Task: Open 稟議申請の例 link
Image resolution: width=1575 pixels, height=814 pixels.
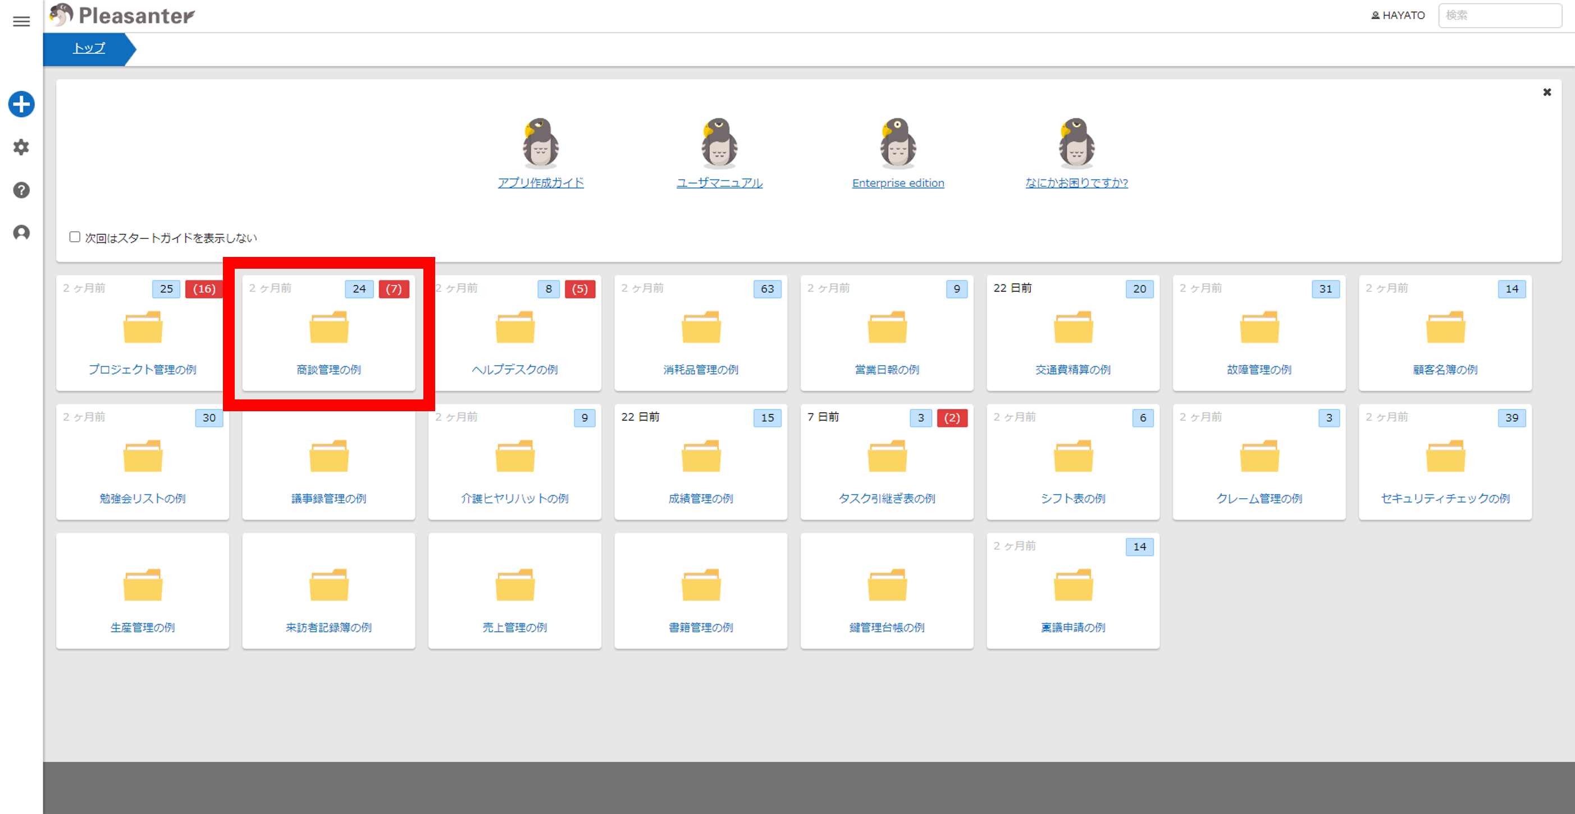Action: pos(1073,627)
